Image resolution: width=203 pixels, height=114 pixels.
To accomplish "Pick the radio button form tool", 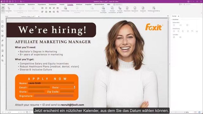I will pyautogui.click(x=50, y=8).
